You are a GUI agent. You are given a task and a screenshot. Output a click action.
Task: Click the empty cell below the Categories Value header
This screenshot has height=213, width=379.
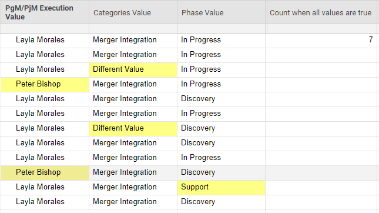pos(133,29)
